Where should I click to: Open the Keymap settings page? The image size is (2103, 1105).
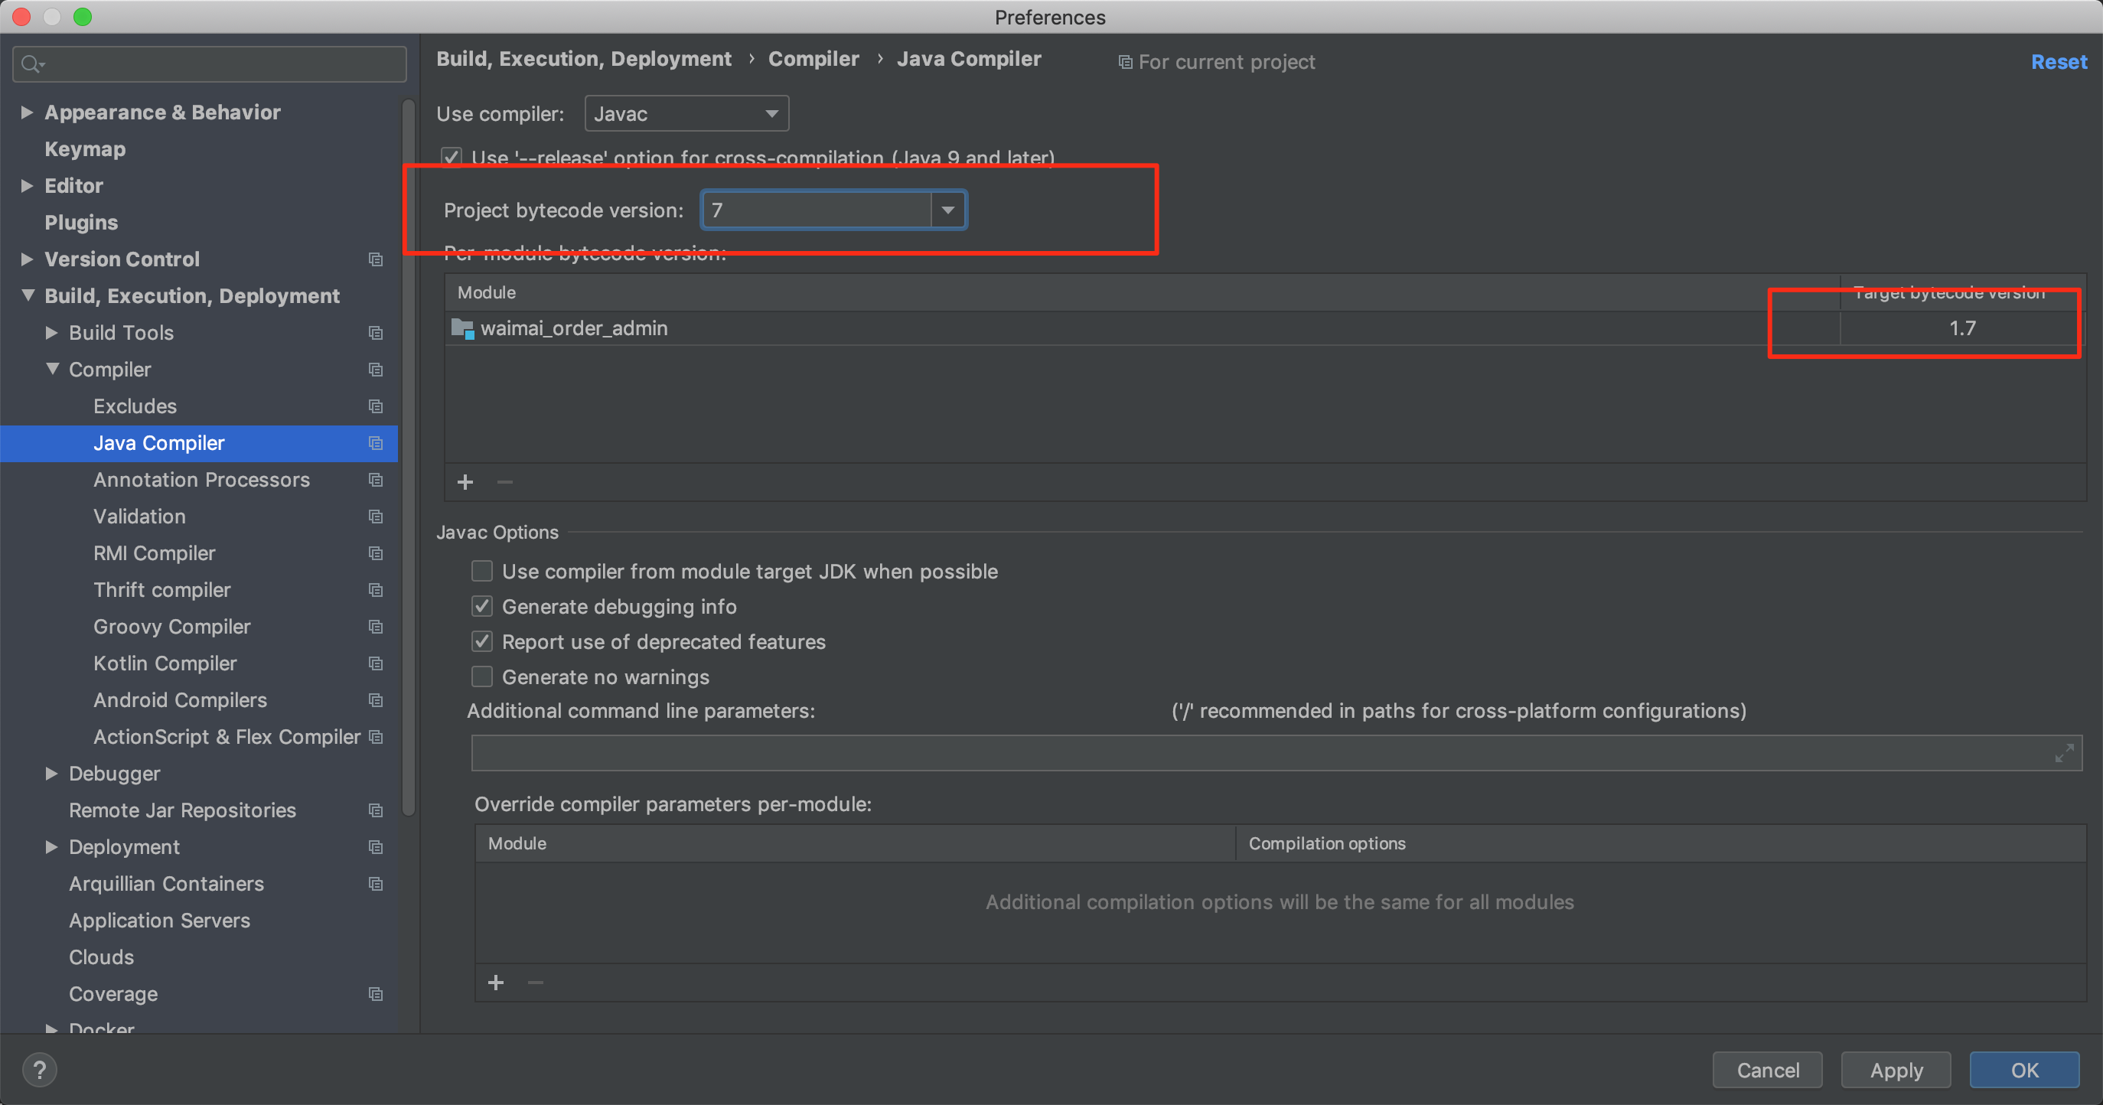tap(85, 149)
